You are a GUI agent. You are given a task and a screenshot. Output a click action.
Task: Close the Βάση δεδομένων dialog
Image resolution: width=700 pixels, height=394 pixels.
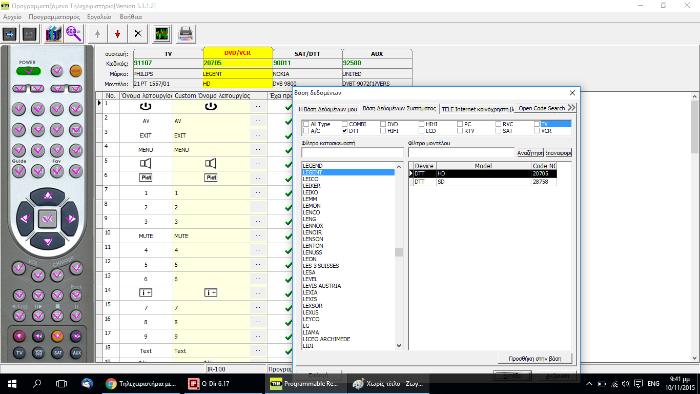572,93
